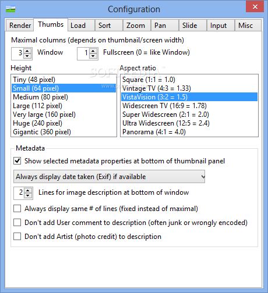The width and height of the screenshot is (268, 293).
Task: Uncheck Show selected metadata properties checkbox
Action: 17,161
